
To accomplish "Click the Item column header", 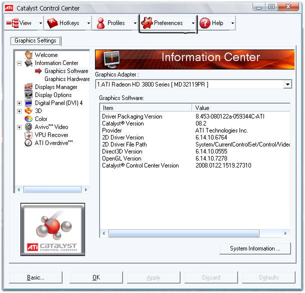I will pyautogui.click(x=146, y=108).
